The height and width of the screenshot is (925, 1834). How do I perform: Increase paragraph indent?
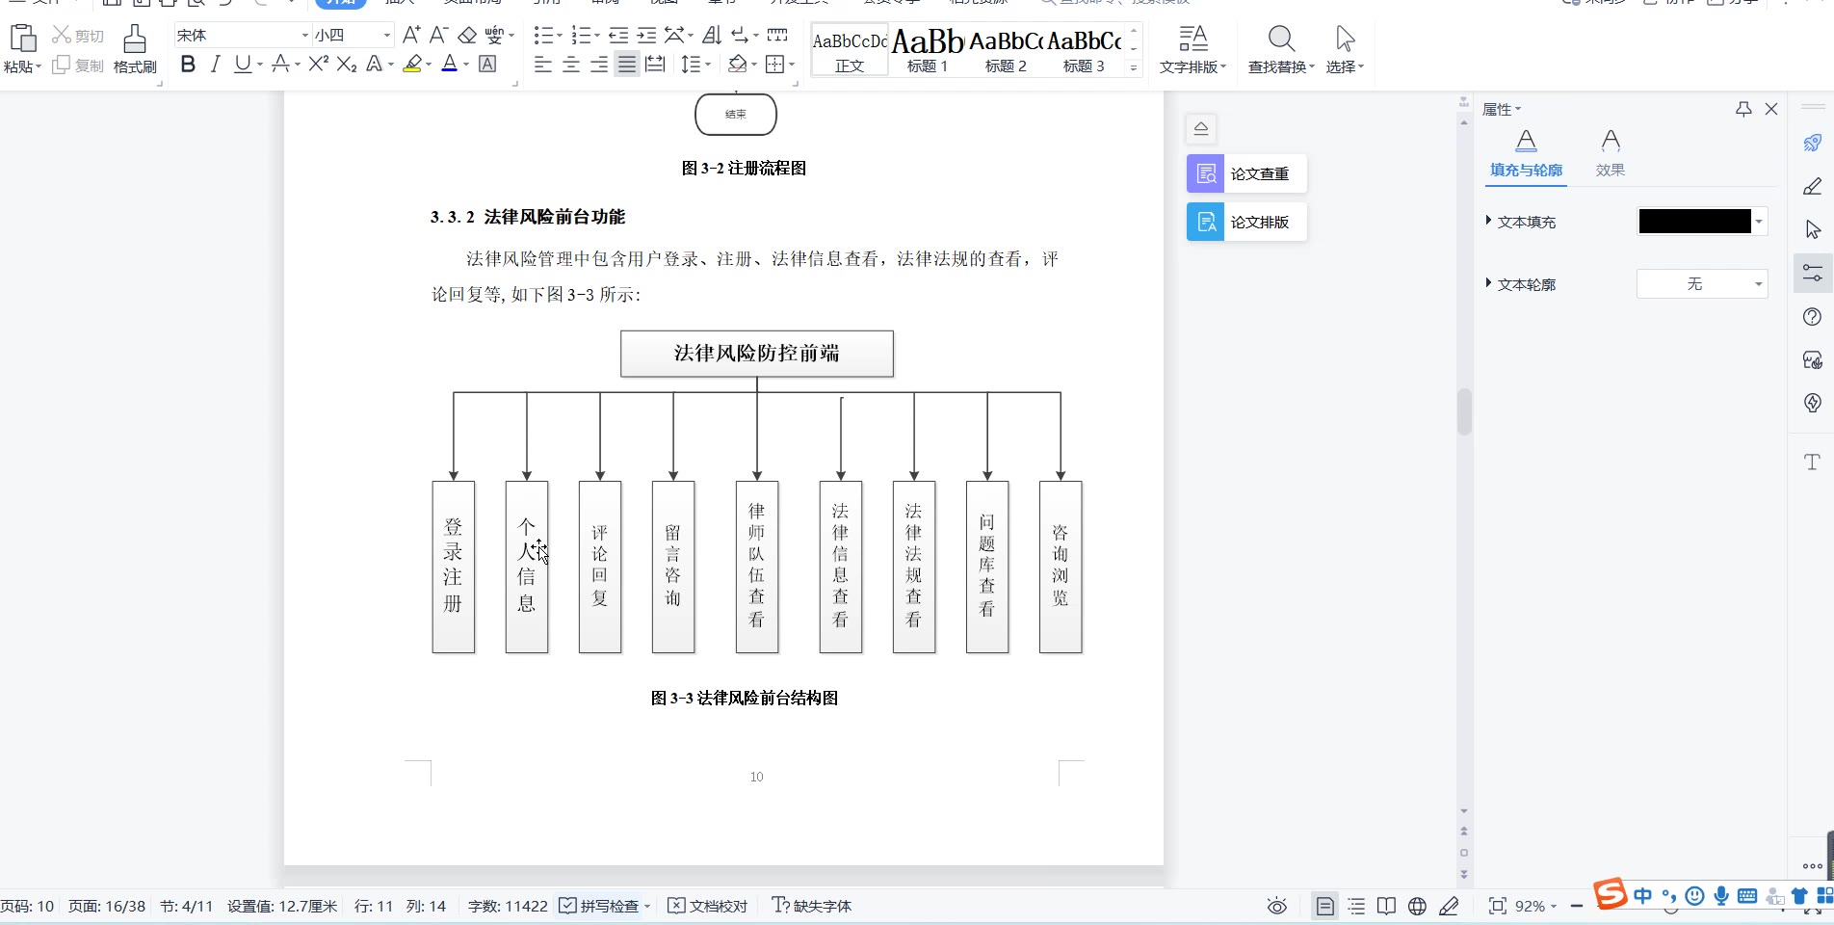[x=646, y=35]
